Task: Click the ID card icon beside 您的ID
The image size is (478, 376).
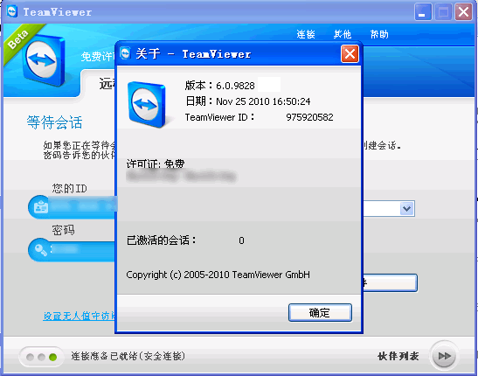Action: click(41, 207)
